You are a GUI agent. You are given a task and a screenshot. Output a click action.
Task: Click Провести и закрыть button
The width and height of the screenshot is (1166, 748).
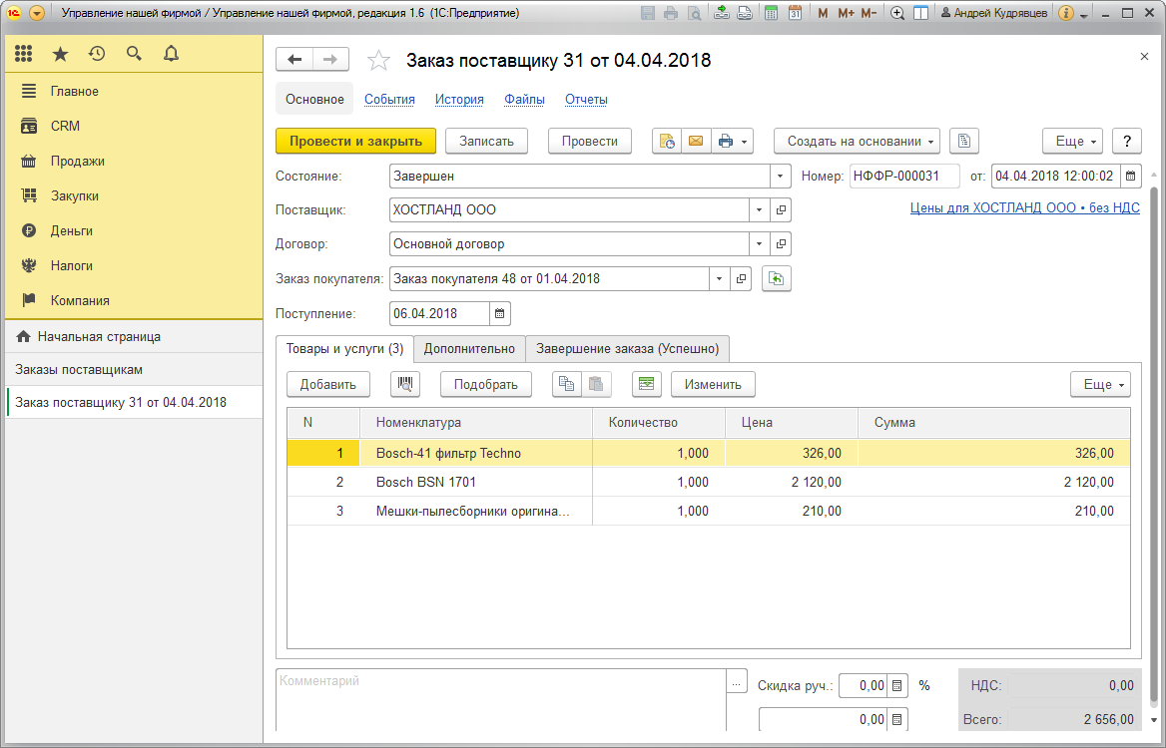[x=355, y=142]
